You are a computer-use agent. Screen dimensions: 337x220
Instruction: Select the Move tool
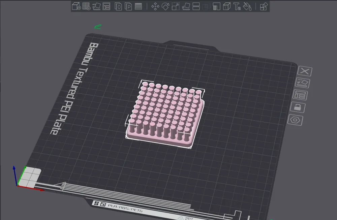point(155,7)
